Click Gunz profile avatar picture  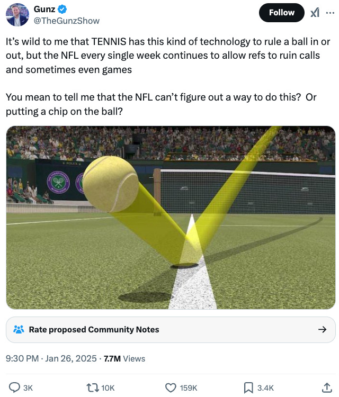click(17, 15)
